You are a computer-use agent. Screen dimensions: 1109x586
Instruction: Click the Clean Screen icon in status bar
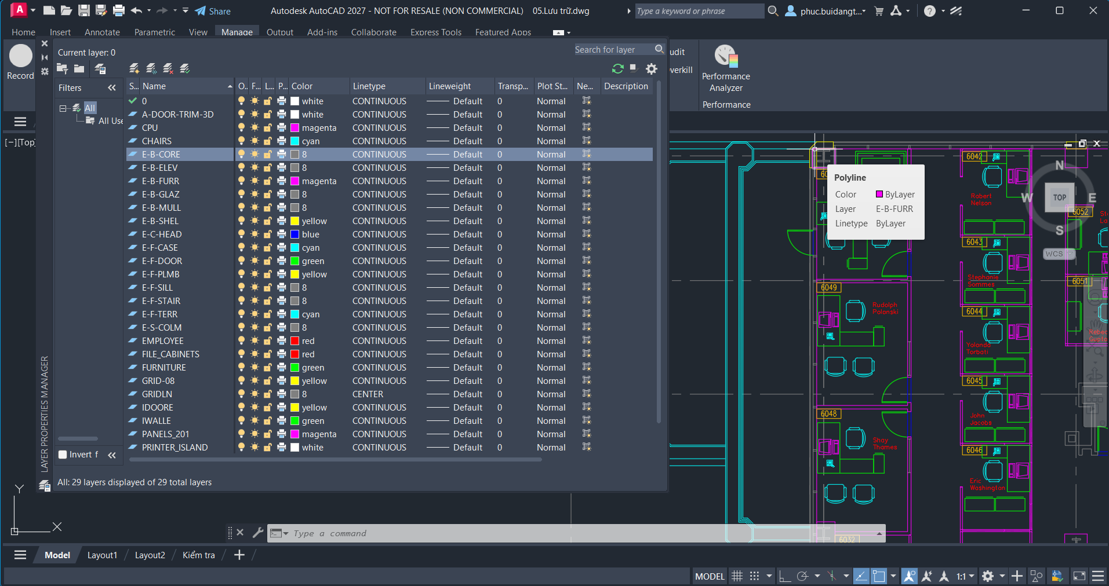pyautogui.click(x=1079, y=576)
